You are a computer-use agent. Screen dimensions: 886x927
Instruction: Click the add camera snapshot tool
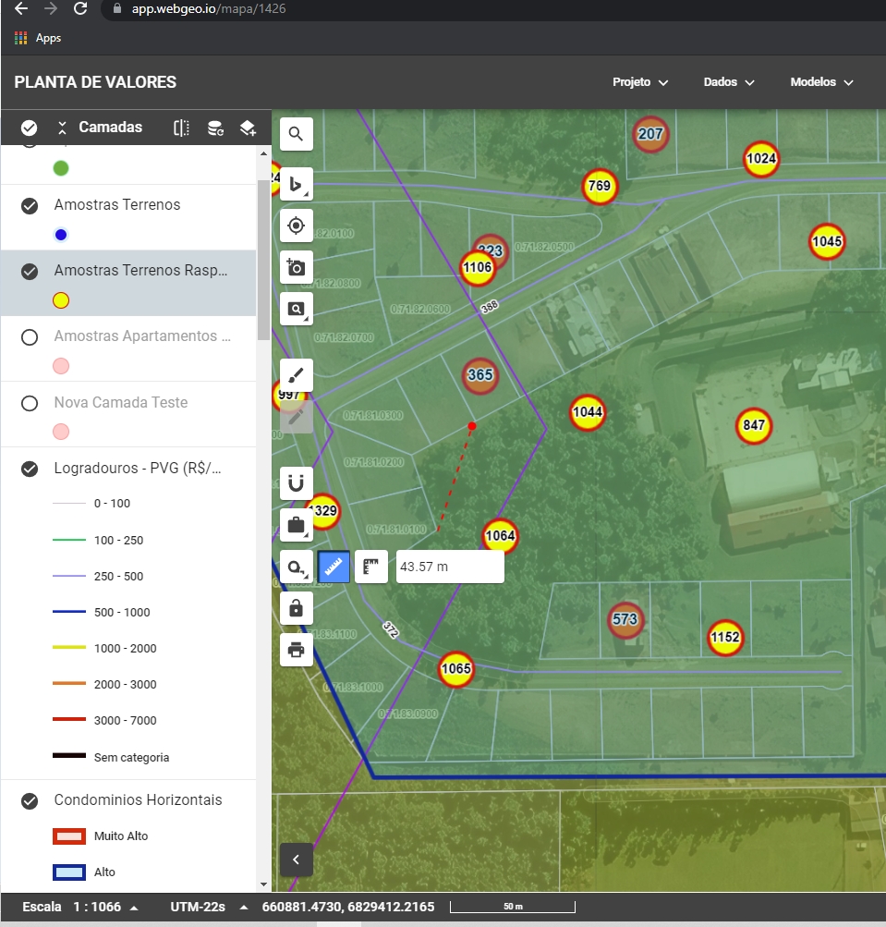(296, 267)
